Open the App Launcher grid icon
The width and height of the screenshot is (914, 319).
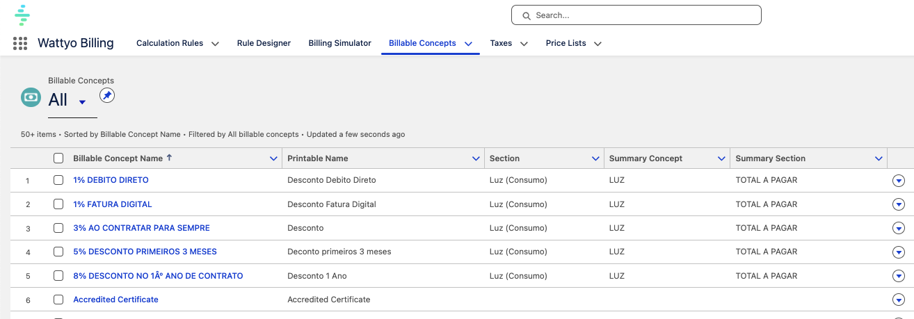pyautogui.click(x=20, y=43)
